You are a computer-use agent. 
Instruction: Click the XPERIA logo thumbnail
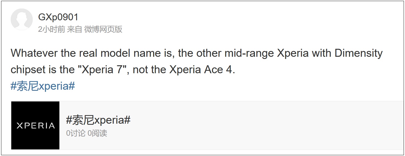click(35, 125)
